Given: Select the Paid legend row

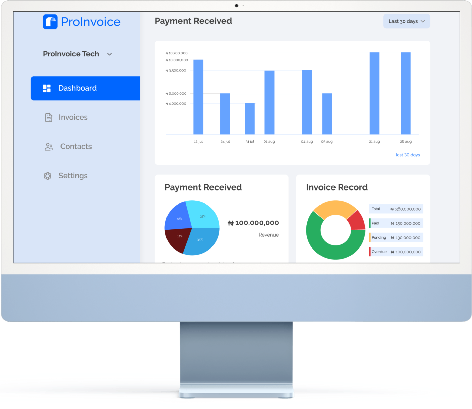Looking at the screenshot, I should [396, 223].
